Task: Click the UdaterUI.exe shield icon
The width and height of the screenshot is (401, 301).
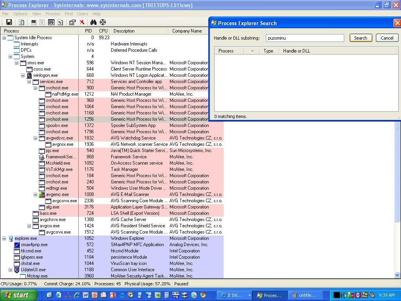Action: (x=17, y=270)
